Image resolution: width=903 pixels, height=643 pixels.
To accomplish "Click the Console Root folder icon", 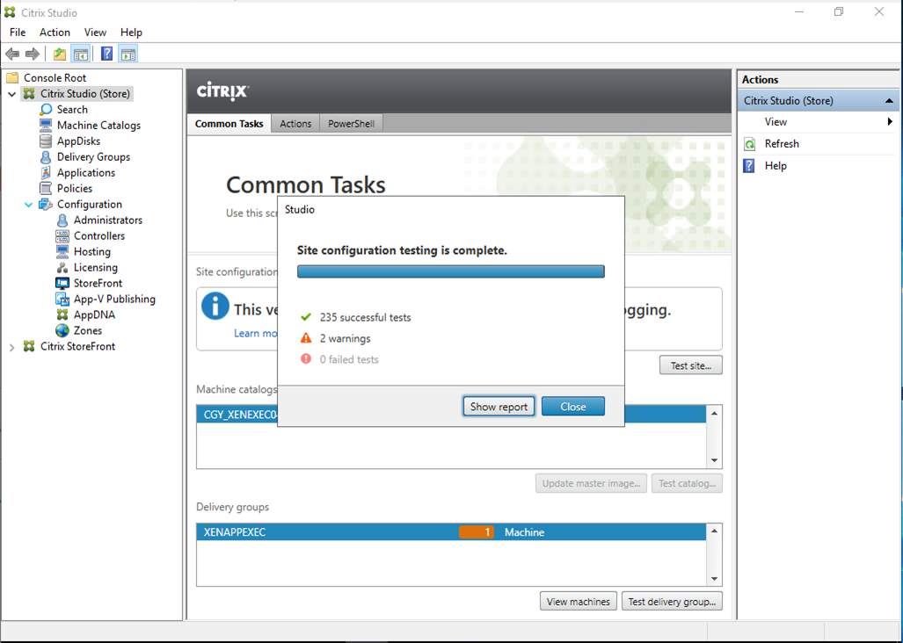I will coord(12,77).
